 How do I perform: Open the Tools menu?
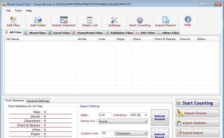pos(18,11)
